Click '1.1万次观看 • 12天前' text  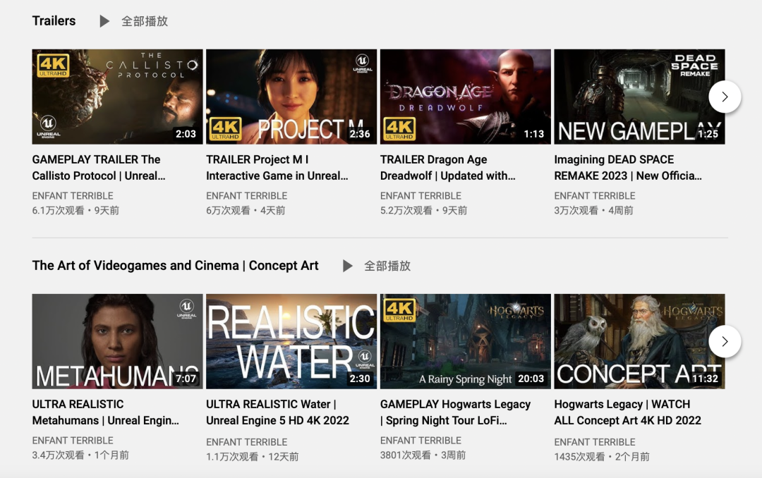[252, 457]
